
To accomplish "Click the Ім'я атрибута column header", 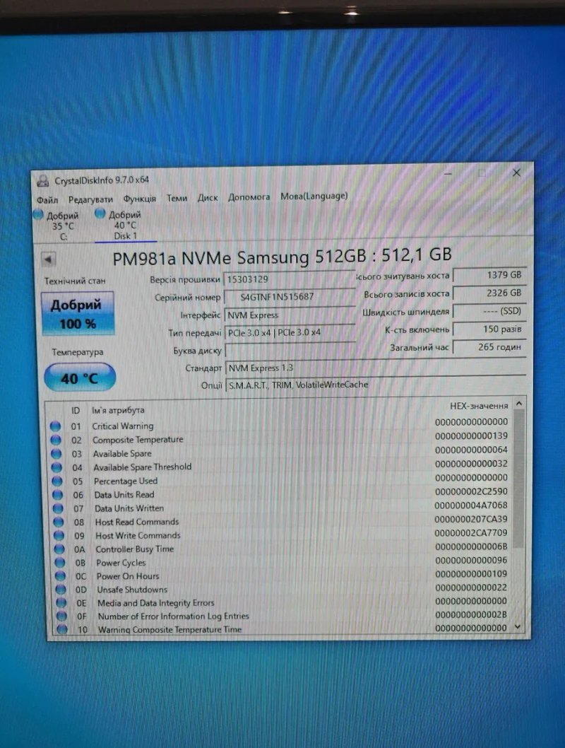I will (x=118, y=410).
